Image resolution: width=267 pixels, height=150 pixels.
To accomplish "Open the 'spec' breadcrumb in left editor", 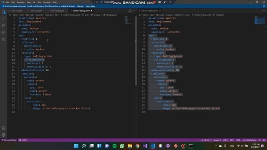I will (x=86, y=15).
